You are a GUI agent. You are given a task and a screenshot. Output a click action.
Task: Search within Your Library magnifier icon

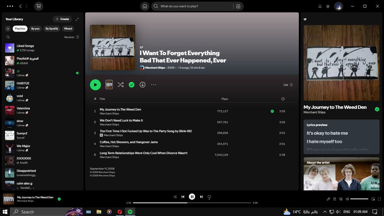coord(8,37)
